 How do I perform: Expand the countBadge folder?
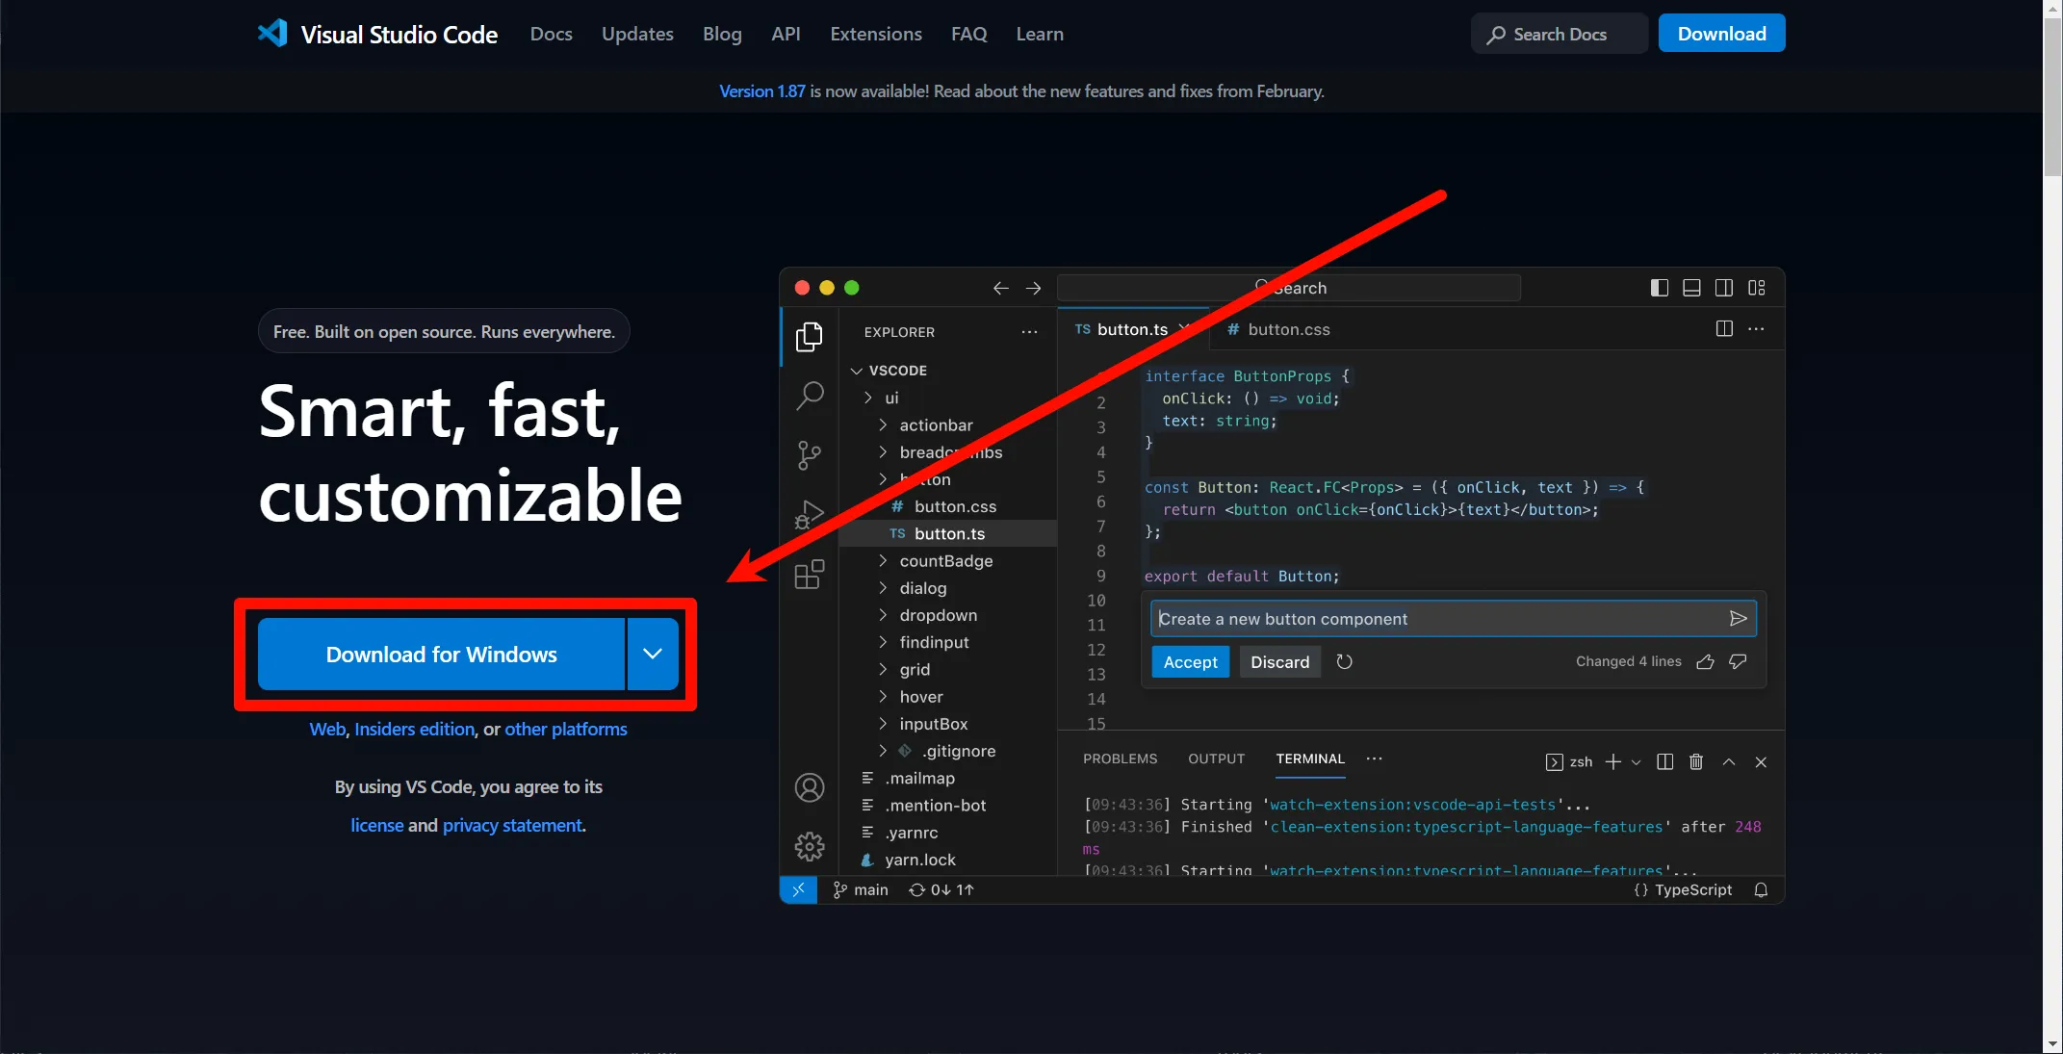883,561
